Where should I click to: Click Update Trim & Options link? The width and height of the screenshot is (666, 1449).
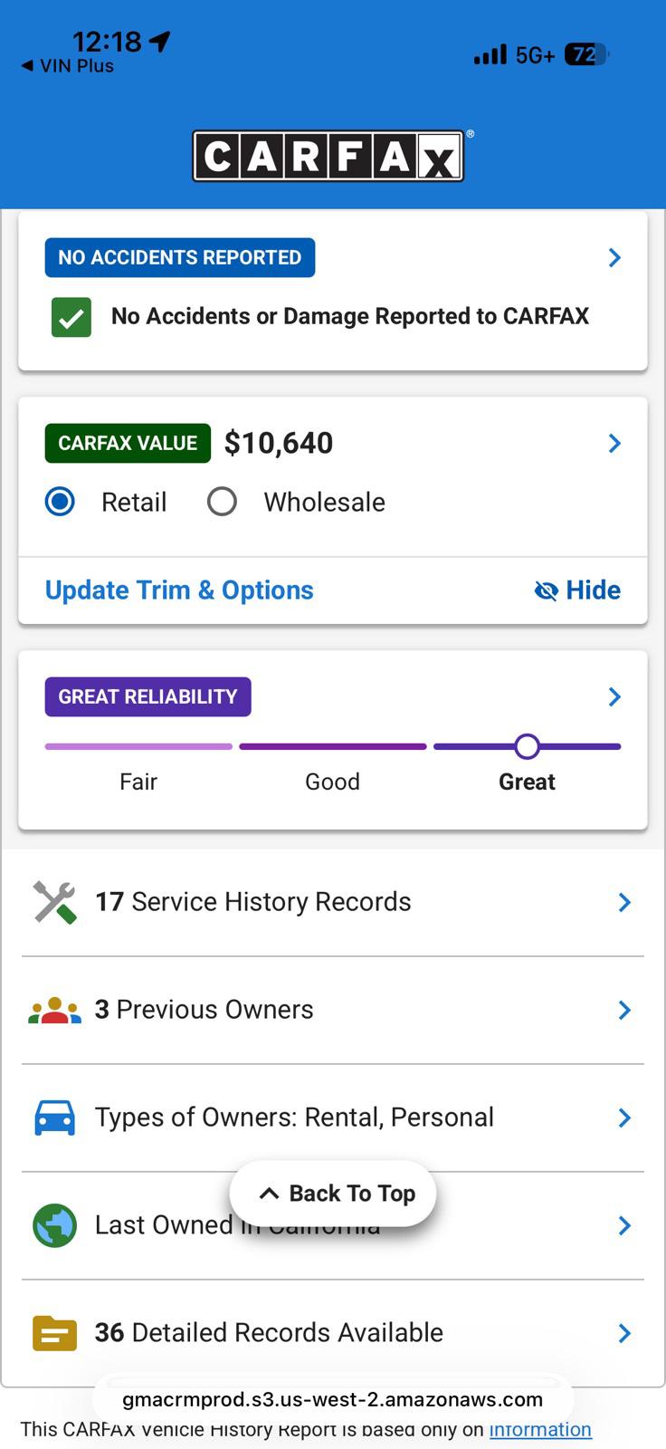(179, 590)
